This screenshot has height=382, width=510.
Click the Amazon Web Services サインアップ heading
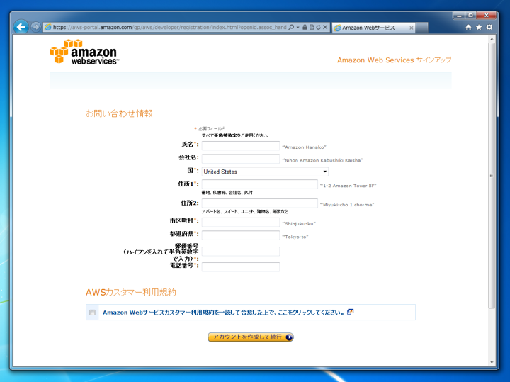click(x=395, y=60)
